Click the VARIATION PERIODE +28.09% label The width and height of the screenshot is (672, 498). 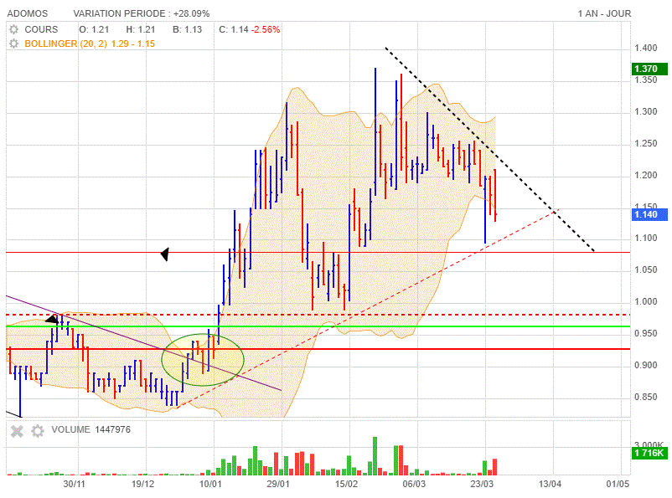pyautogui.click(x=142, y=13)
